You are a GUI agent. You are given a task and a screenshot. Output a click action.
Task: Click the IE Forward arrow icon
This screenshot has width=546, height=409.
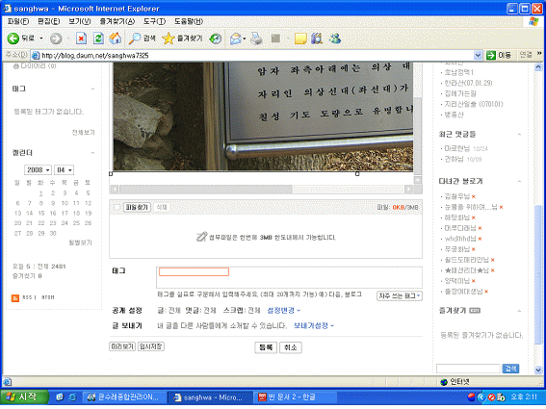pyautogui.click(x=56, y=38)
